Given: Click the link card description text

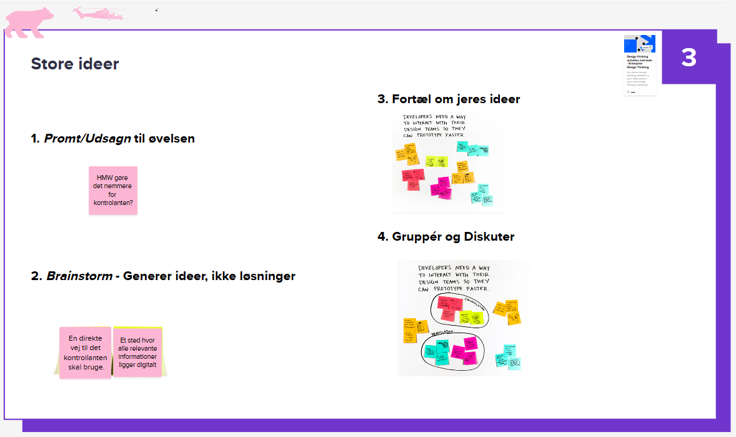Looking at the screenshot, I should (x=639, y=78).
